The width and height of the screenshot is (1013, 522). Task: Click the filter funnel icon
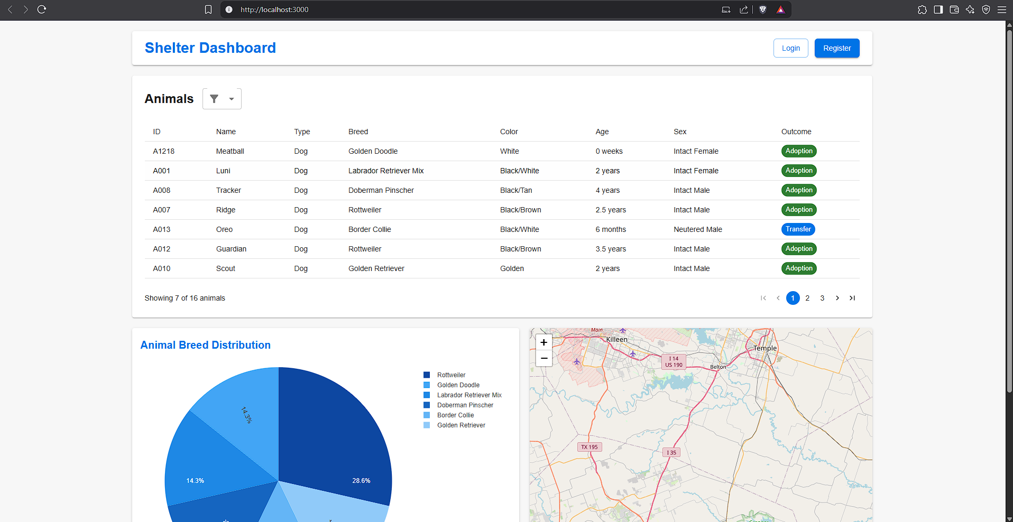pos(214,99)
